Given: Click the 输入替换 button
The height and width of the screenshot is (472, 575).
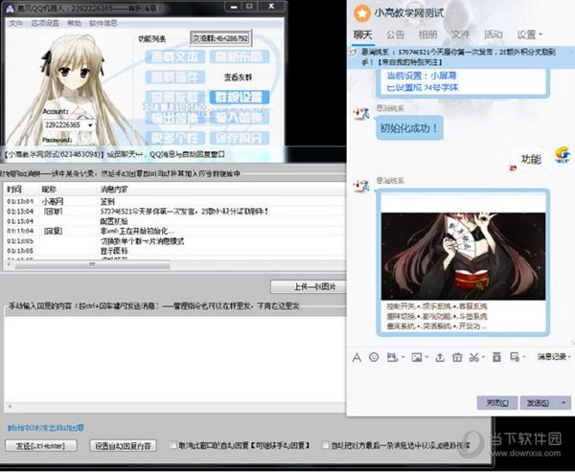Looking at the screenshot, I should 240,118.
